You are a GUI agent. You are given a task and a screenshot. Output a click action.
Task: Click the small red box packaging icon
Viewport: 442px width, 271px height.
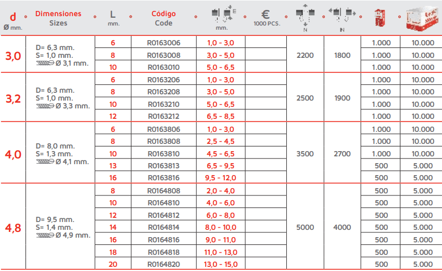click(380, 18)
